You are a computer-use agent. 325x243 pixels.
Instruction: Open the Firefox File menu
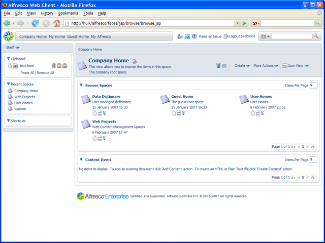click(7, 13)
